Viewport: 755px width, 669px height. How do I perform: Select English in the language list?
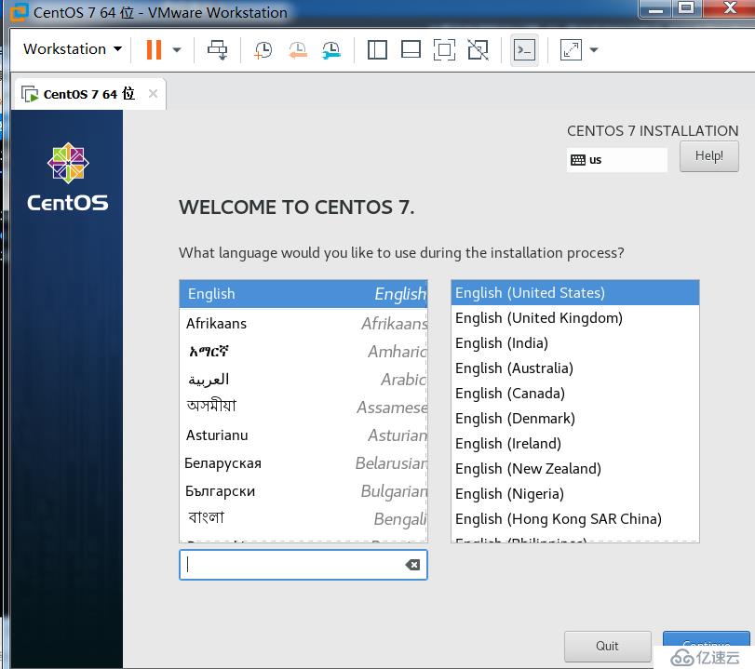click(303, 294)
